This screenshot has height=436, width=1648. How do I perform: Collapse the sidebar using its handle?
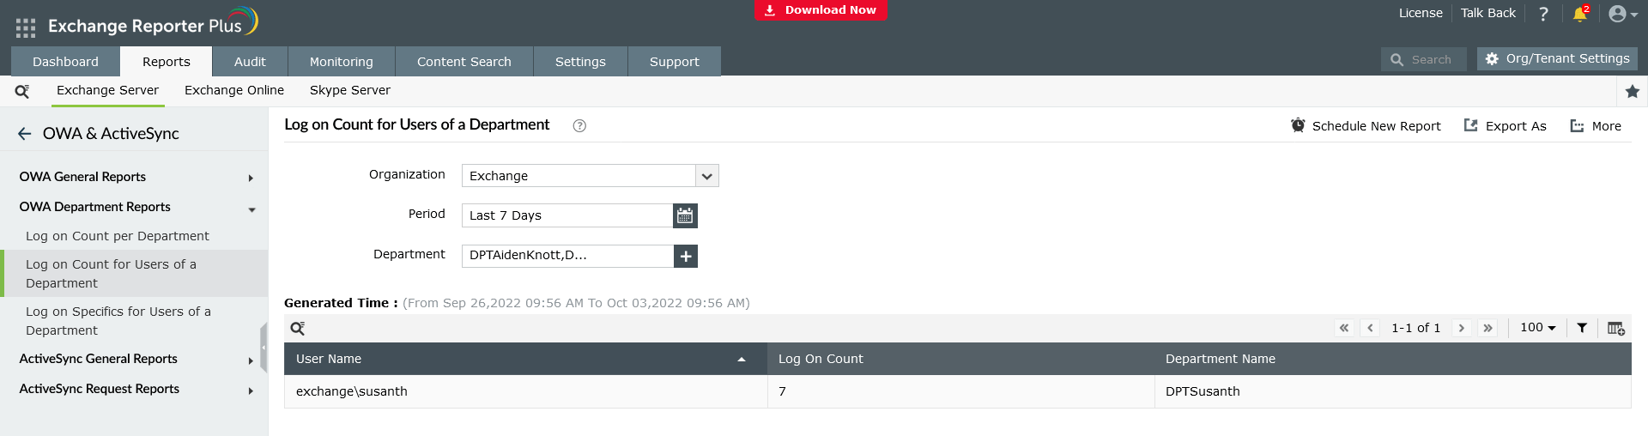pos(264,348)
